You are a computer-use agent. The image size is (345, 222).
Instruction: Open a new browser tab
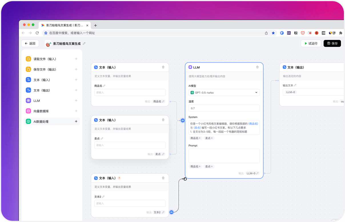point(95,25)
